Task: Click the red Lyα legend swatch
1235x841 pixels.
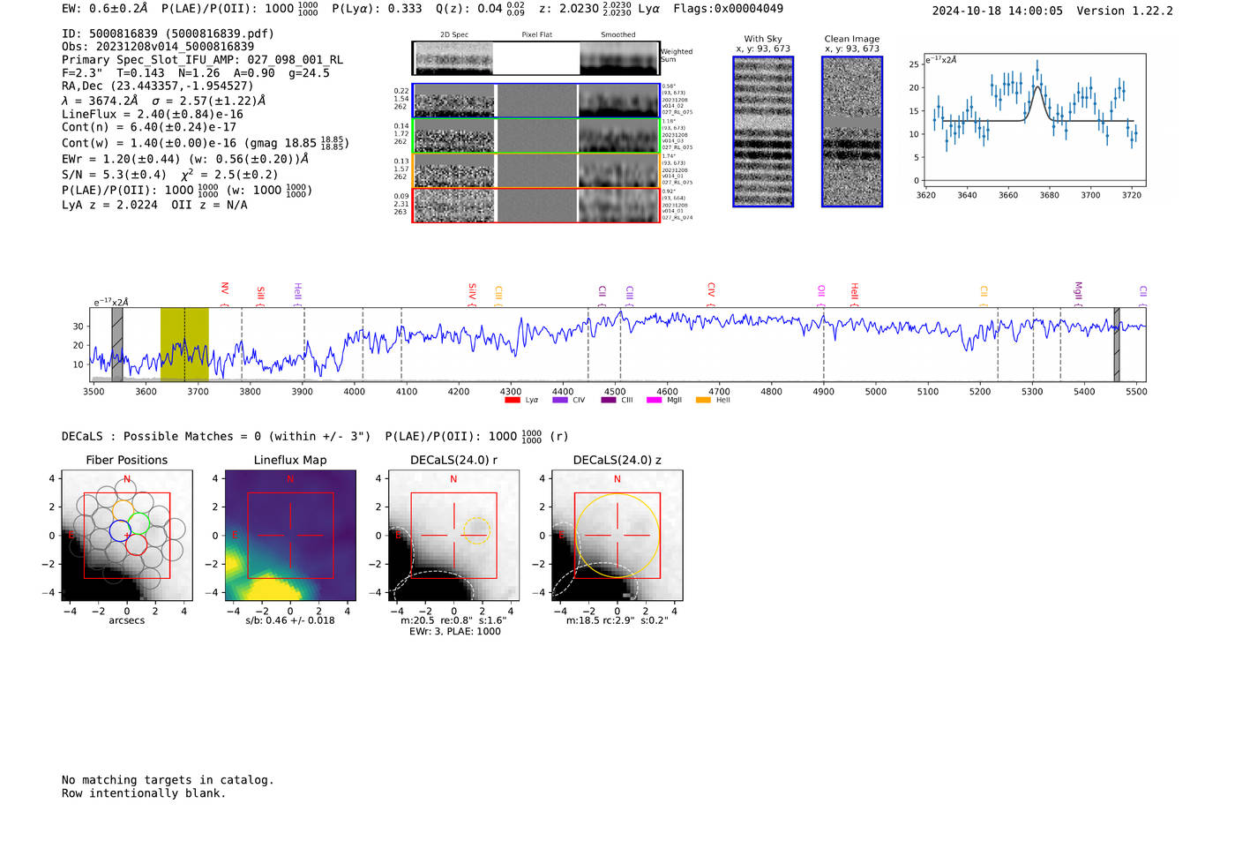Action: tap(512, 401)
